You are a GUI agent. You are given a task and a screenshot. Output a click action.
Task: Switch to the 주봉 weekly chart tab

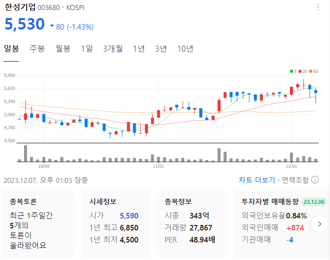coord(37,49)
